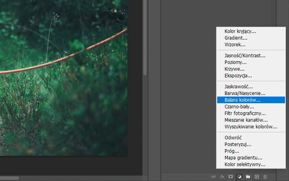
Task: Click the adjustment layer half-circle icon
Action: [240, 177]
